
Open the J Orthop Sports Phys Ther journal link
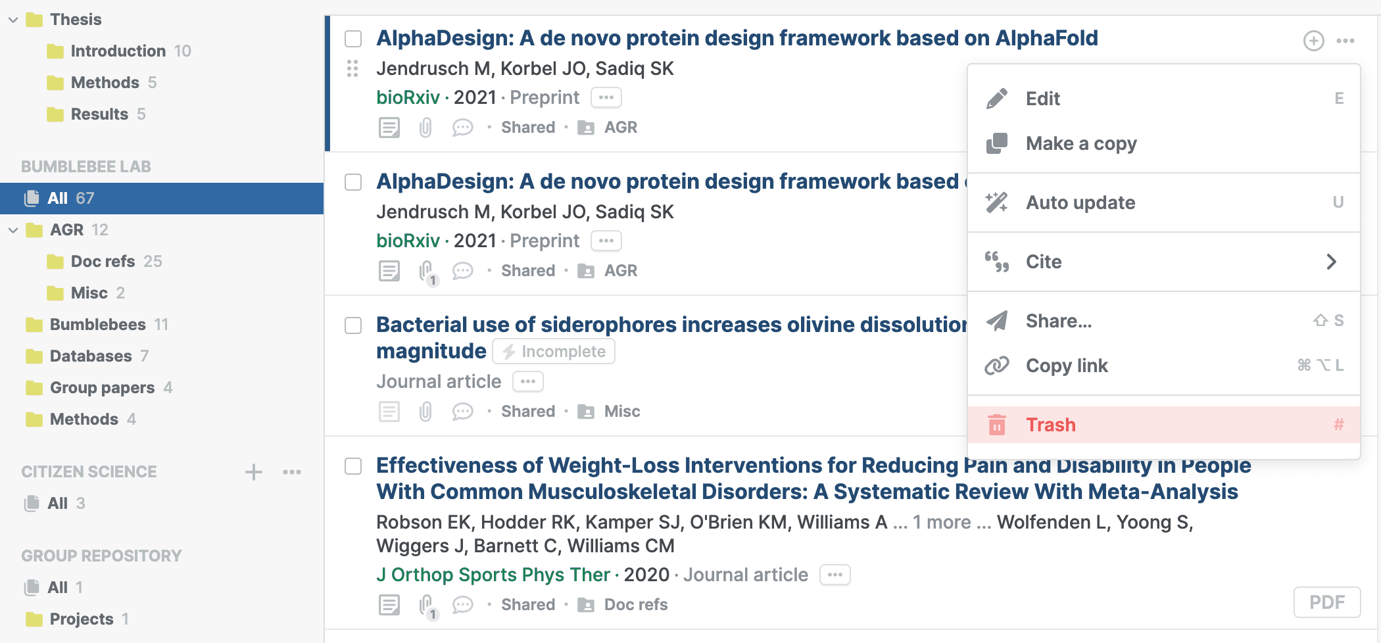493,575
